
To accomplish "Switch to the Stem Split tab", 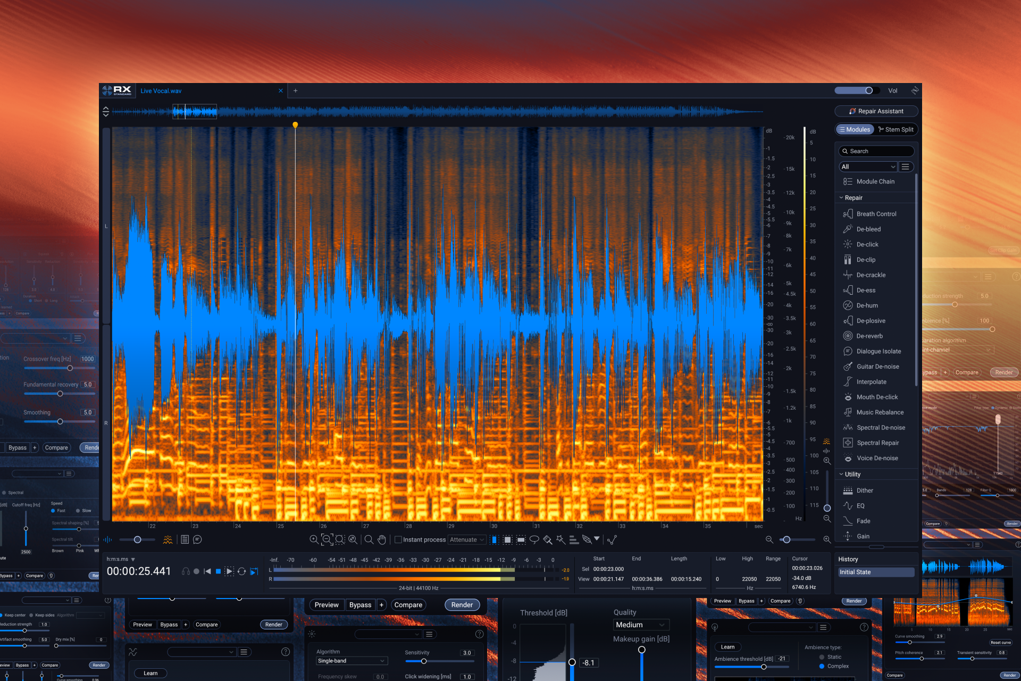I will [x=896, y=129].
